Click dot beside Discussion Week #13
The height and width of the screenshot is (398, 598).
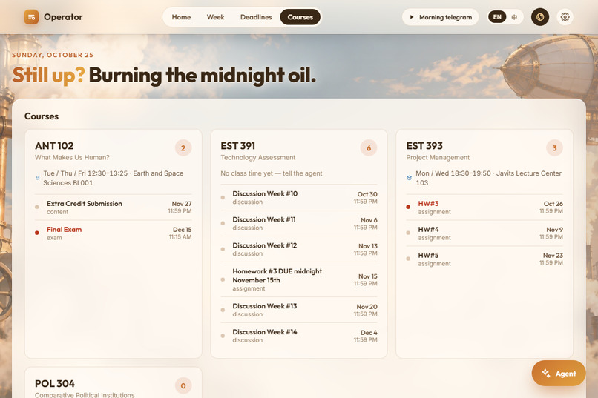[x=223, y=310]
